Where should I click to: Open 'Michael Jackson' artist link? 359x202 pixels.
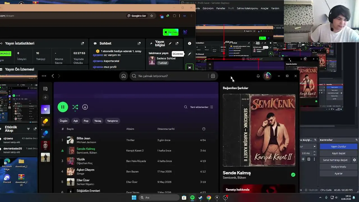point(86,142)
